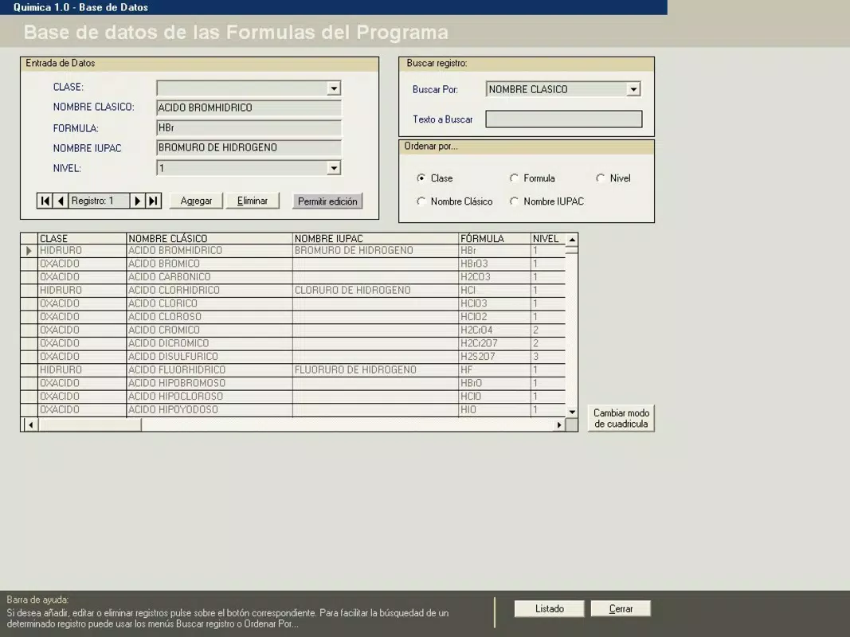The height and width of the screenshot is (637, 850).
Task: Open the NIVEL dropdown
Action: click(334, 169)
